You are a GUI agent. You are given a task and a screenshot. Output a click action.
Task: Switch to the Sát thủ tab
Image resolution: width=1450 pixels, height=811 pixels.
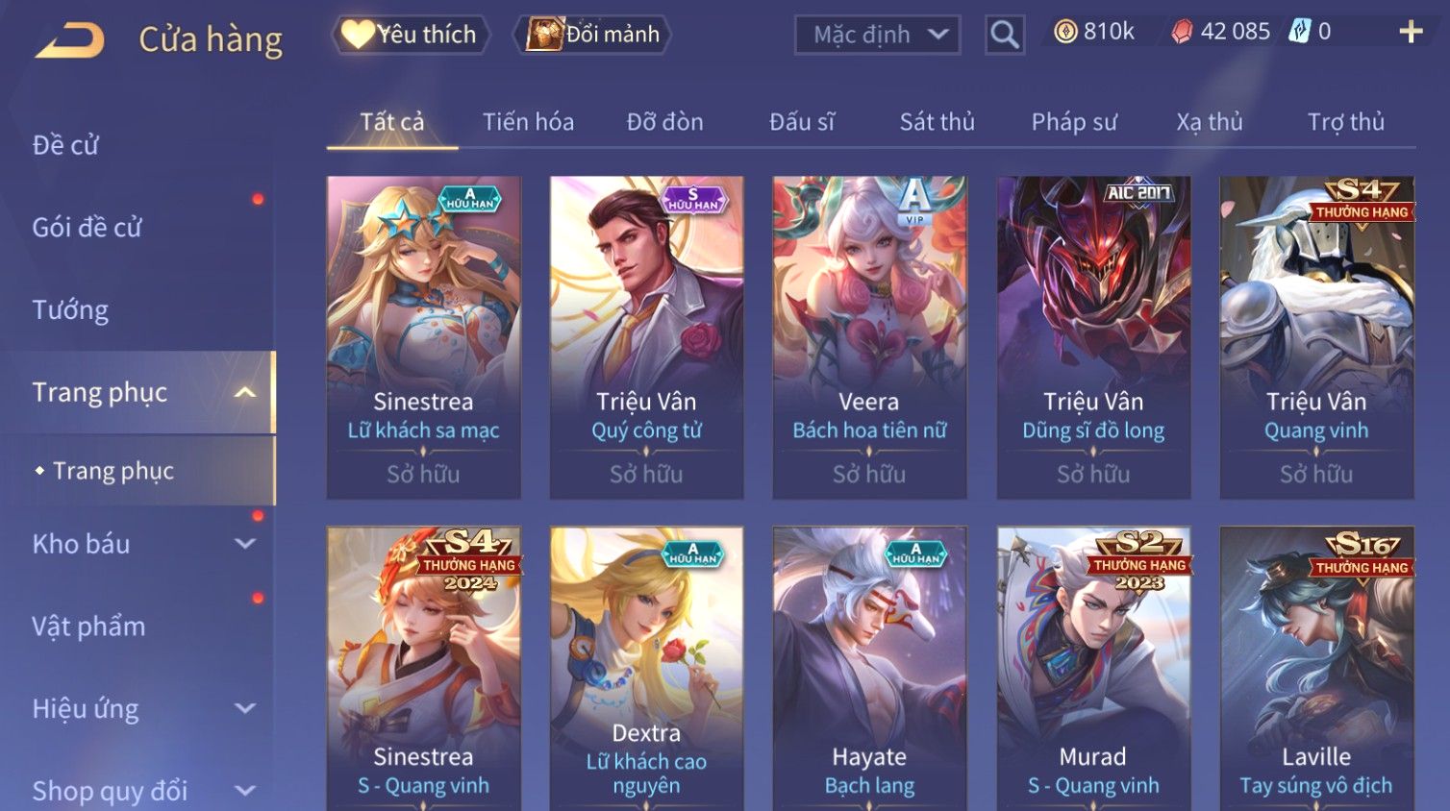(937, 122)
